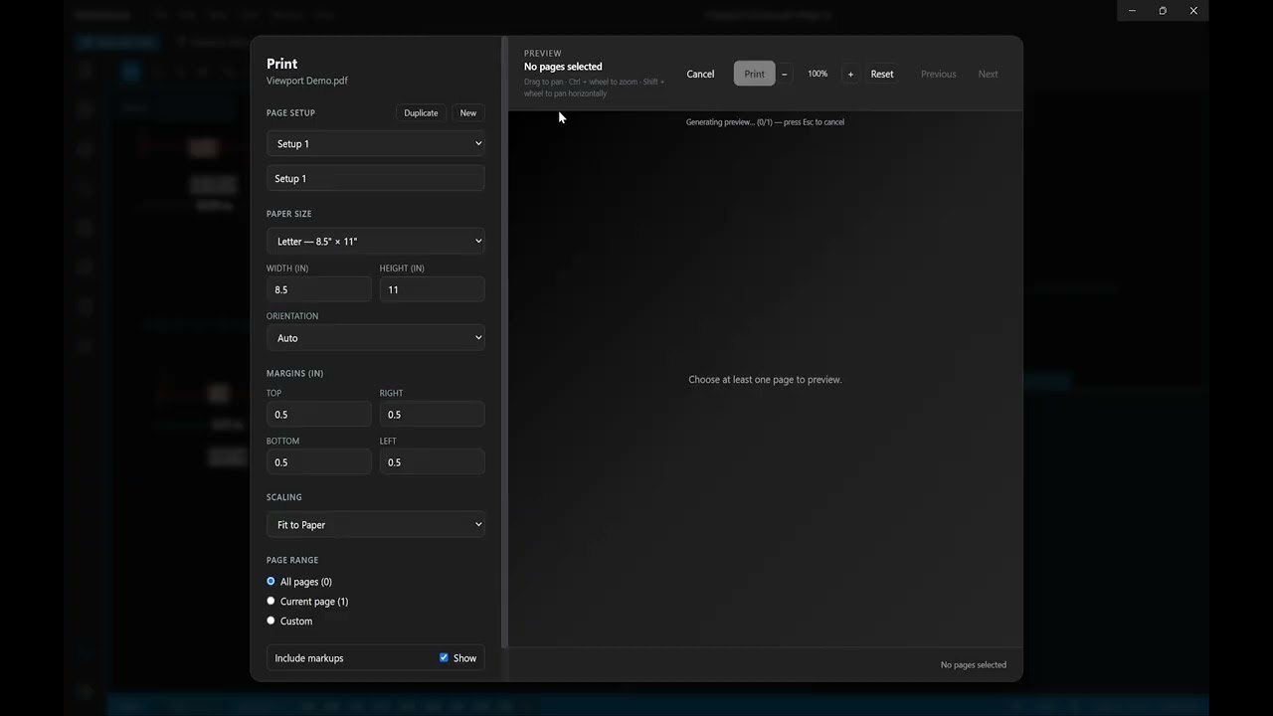
Task: Open the Setup 1 page setup dropdown
Action: [376, 144]
